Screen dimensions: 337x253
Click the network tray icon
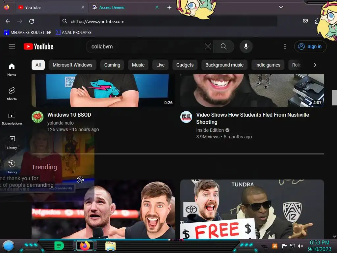click(293, 246)
